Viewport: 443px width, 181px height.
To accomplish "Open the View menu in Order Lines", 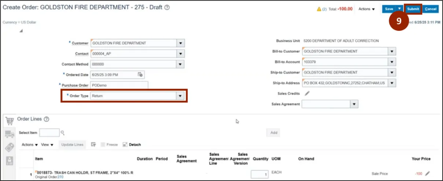I will pyautogui.click(x=47, y=145).
